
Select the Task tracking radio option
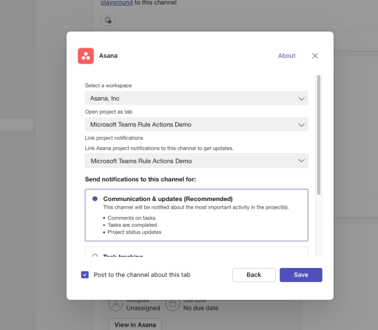click(95, 256)
